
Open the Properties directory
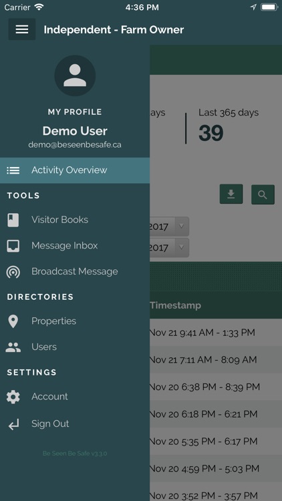coord(75,321)
